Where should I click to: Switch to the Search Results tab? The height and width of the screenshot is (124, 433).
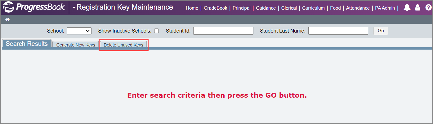point(27,44)
